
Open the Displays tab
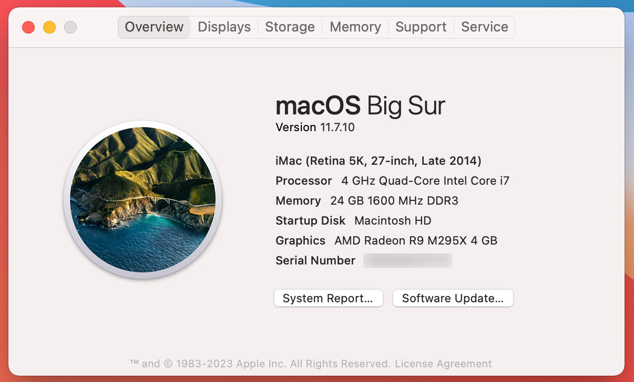click(x=224, y=27)
